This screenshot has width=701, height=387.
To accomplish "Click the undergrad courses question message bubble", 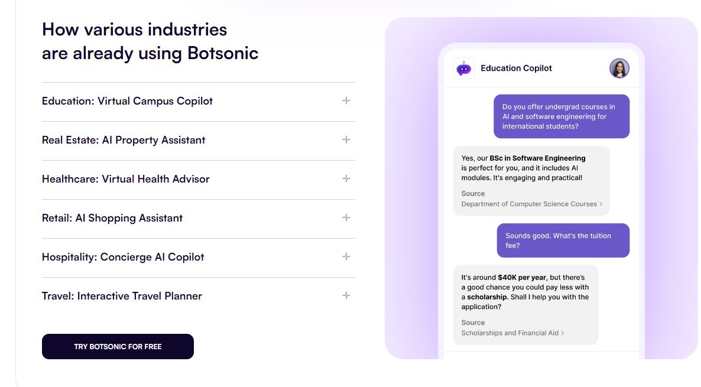I will [562, 116].
